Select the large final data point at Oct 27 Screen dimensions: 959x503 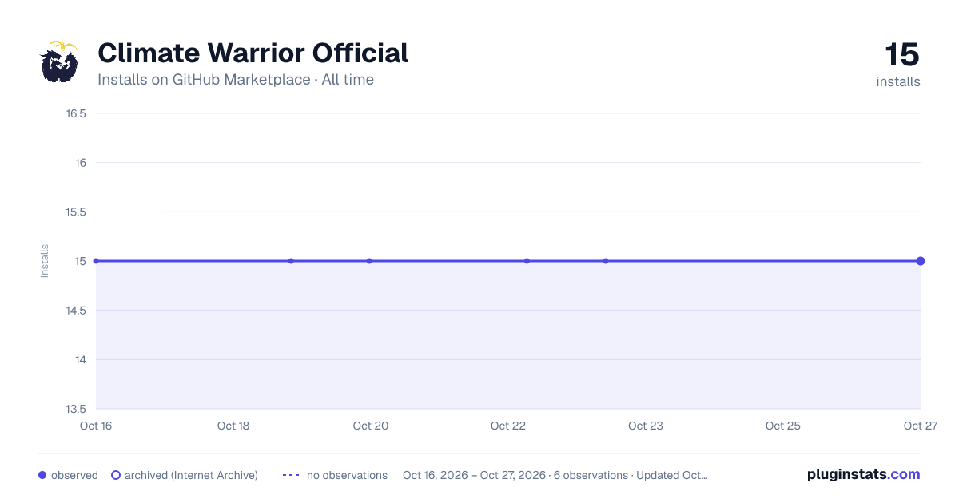point(921,261)
